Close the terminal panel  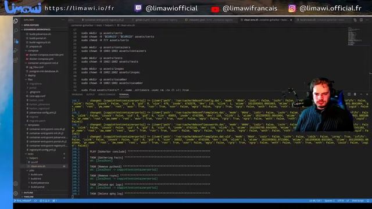367,94
